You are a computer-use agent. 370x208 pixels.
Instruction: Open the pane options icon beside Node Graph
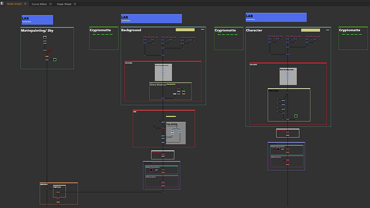click(x=2, y=3)
